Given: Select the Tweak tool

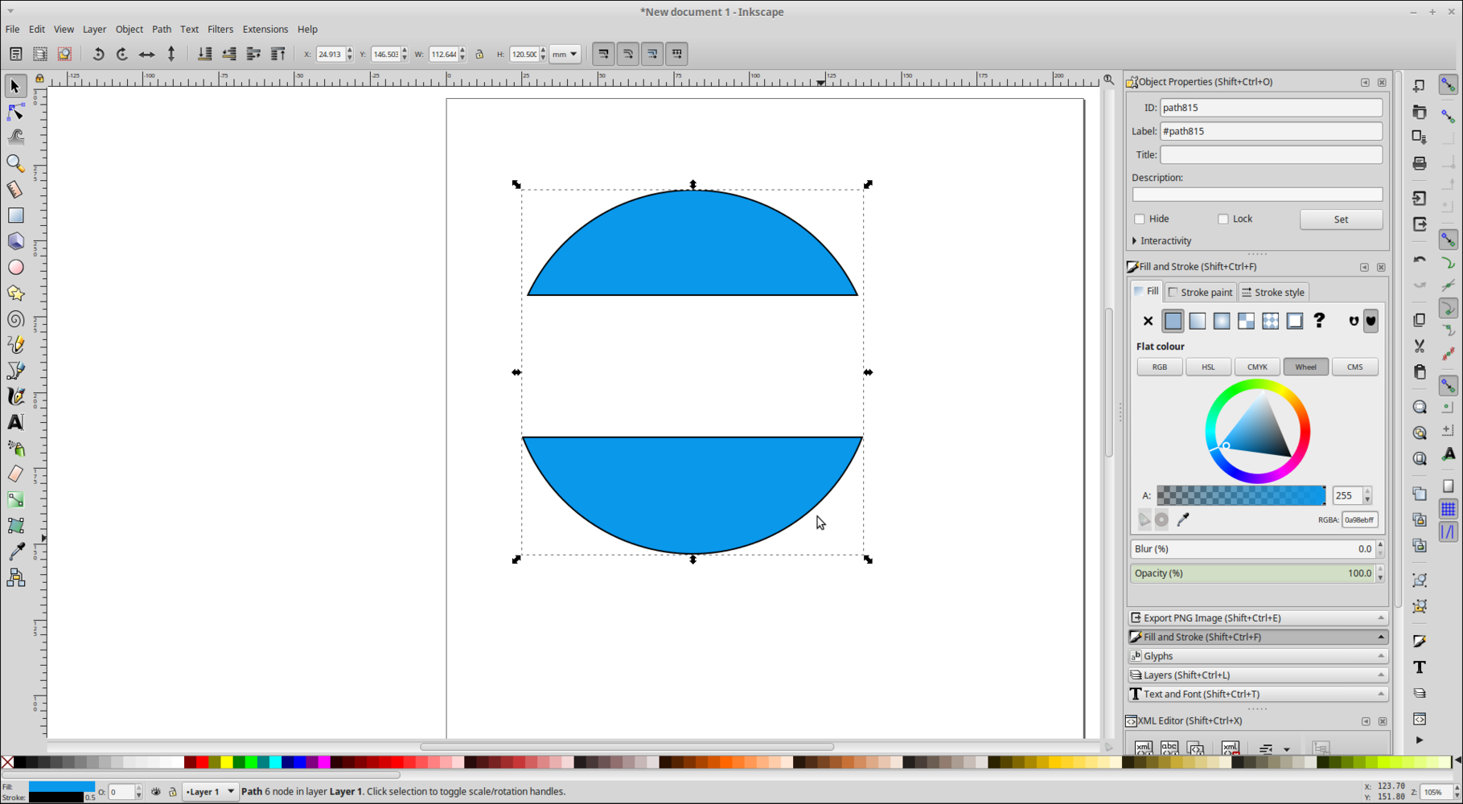Looking at the screenshot, I should click(15, 137).
